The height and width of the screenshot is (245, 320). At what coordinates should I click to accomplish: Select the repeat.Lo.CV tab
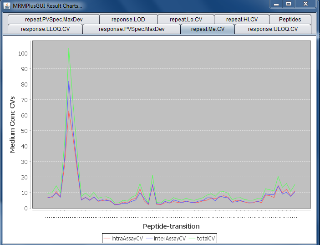click(186, 20)
